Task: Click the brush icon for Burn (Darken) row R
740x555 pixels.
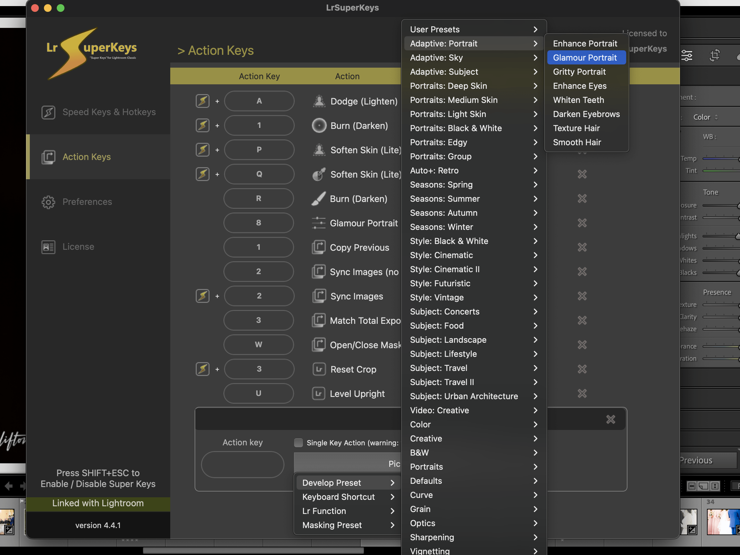Action: pyautogui.click(x=318, y=199)
